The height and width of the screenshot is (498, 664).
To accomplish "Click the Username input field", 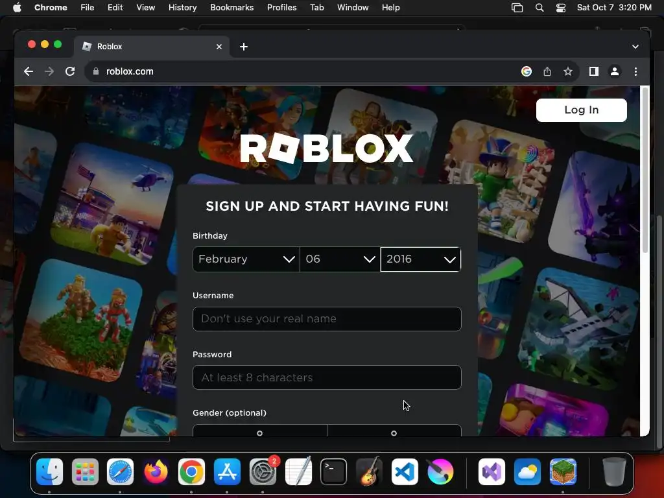I will (x=327, y=319).
